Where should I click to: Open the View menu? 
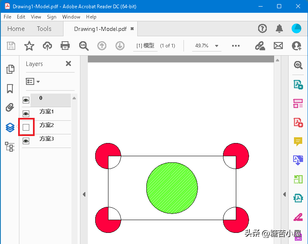point(36,17)
